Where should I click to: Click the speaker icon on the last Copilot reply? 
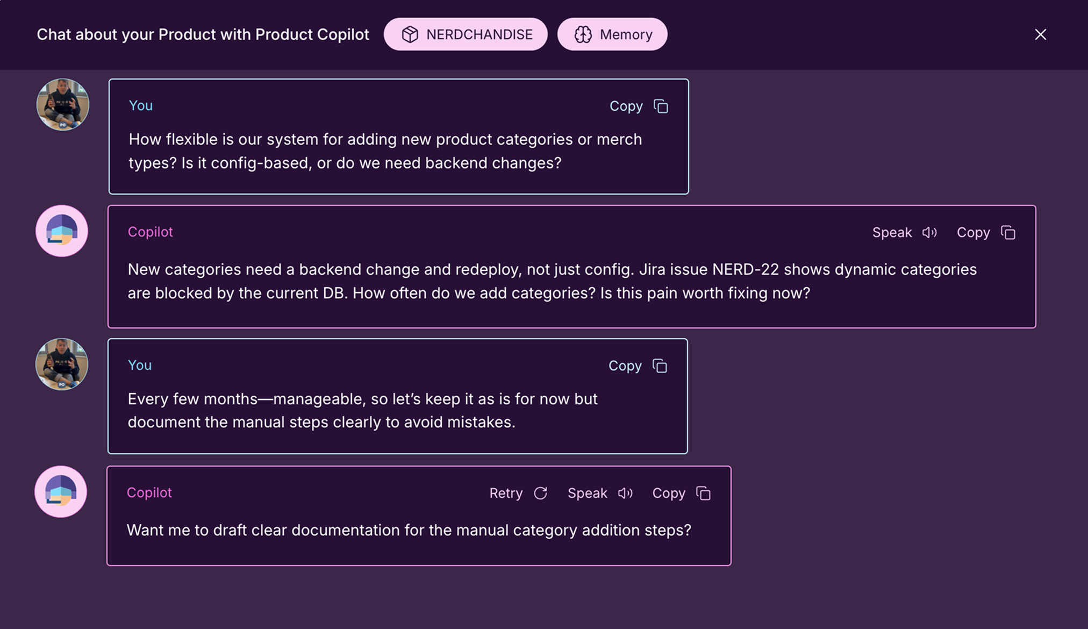point(625,494)
